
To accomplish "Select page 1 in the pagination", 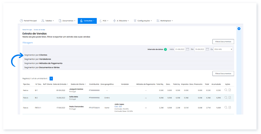I will coord(51,78).
